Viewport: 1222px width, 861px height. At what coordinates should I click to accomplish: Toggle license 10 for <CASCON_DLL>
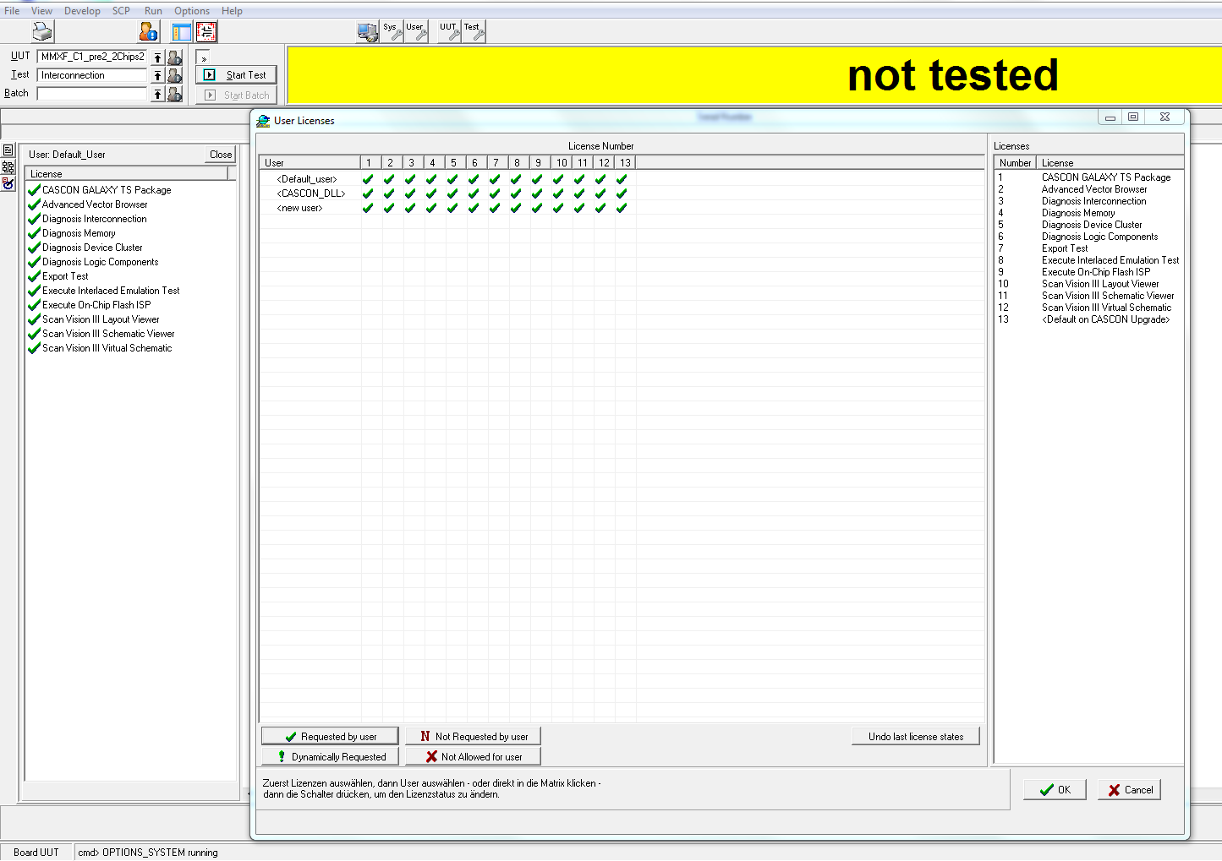click(x=558, y=193)
